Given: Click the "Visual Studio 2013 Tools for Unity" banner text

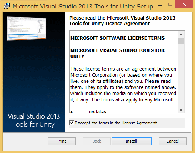Looking at the screenshot, I should pyautogui.click(x=34, y=120).
